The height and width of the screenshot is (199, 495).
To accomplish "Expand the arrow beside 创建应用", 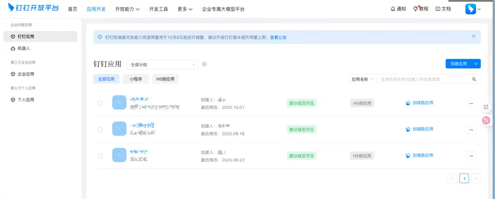I will 476,63.
